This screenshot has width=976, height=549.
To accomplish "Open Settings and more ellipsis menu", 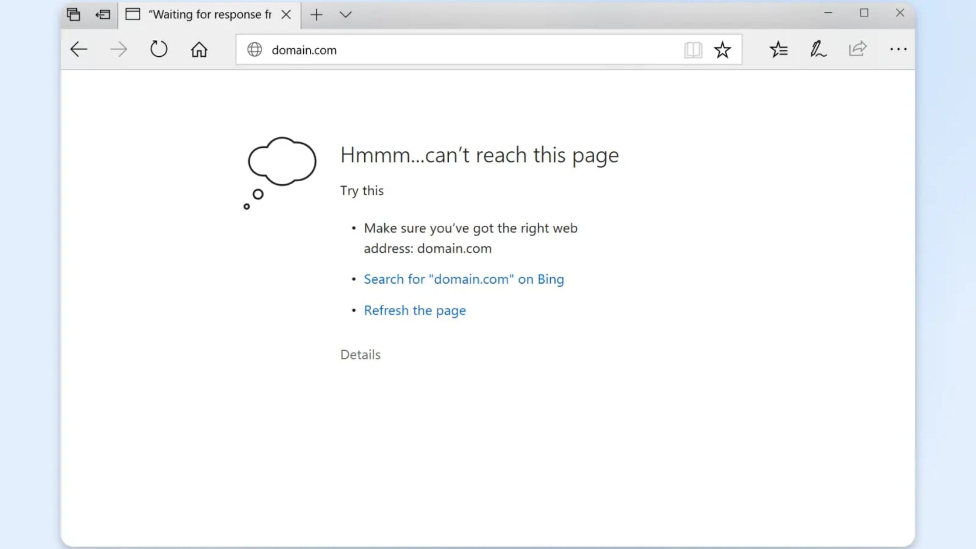I will pos(898,50).
